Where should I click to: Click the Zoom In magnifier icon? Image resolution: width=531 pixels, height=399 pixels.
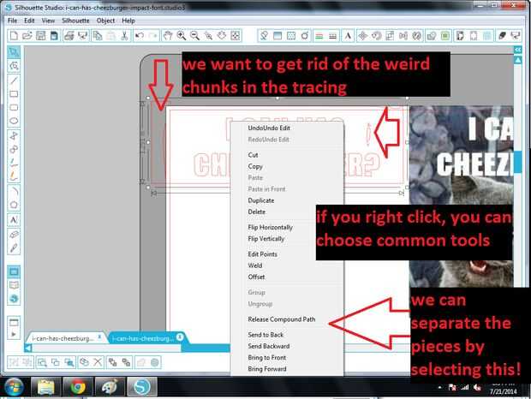[x=182, y=36]
